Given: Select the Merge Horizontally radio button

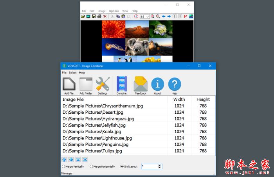Looking at the screenshot, I should (x=91, y=166).
